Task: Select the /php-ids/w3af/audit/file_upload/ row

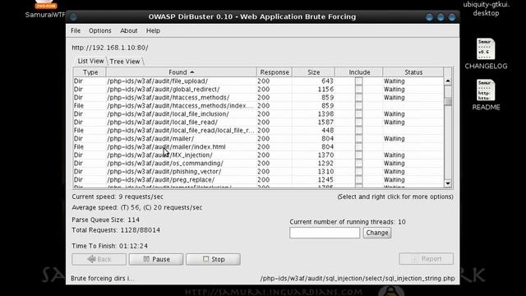Action: coord(258,81)
